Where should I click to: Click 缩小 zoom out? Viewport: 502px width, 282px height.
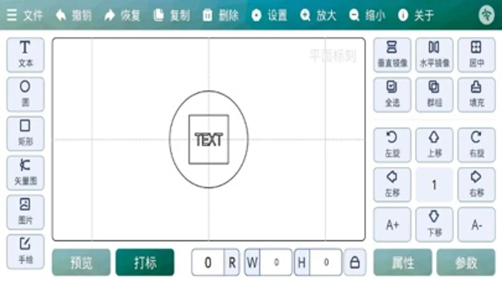(367, 15)
